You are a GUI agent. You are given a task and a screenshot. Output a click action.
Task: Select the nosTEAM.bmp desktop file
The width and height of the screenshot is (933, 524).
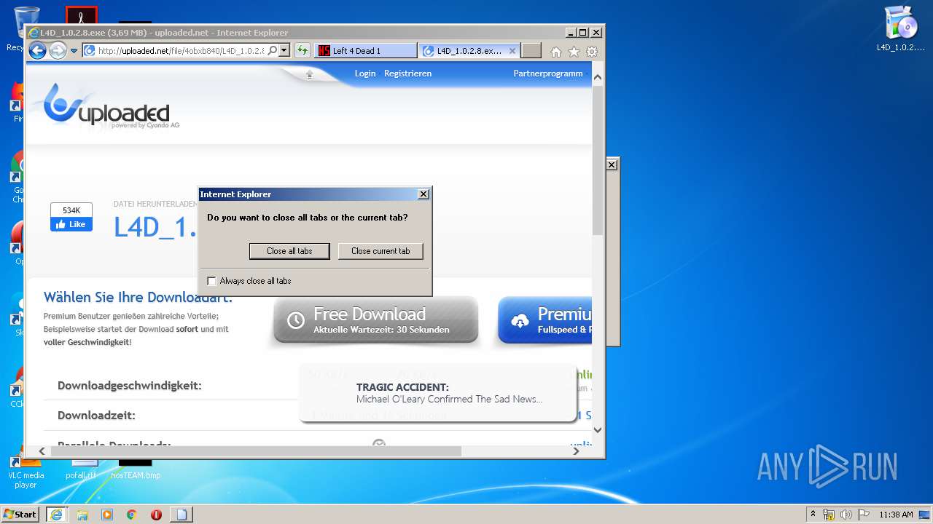[x=136, y=469]
